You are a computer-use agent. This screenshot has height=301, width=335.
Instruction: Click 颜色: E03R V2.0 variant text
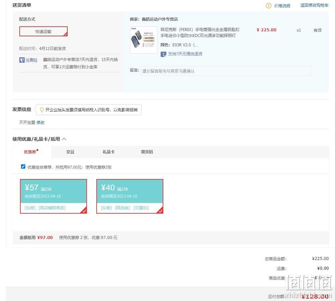pyautogui.click(x=179, y=45)
